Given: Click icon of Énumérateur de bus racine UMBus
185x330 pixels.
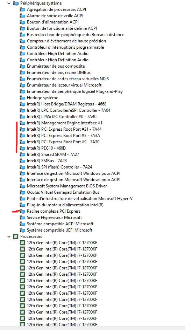Looking at the screenshot, I should tap(22, 73).
